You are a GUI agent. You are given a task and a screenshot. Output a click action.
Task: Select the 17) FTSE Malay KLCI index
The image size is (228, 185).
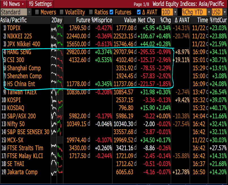(x=22, y=156)
